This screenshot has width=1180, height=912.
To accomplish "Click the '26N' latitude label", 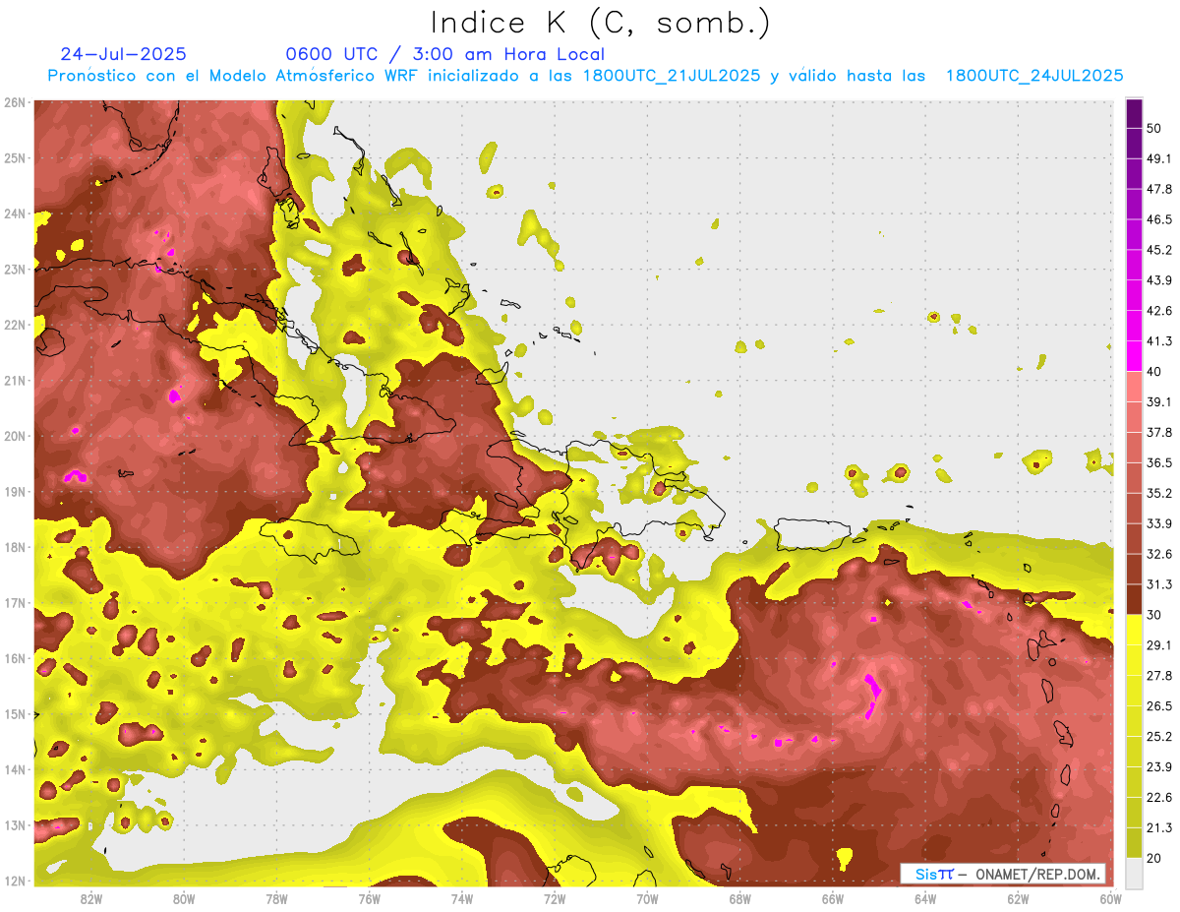I will tap(15, 102).
